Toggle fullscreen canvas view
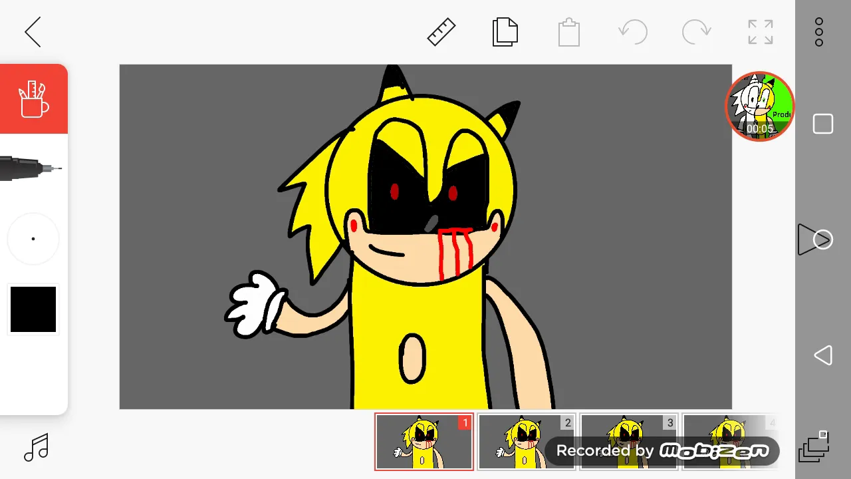Image resolution: width=851 pixels, height=479 pixels. 760,32
